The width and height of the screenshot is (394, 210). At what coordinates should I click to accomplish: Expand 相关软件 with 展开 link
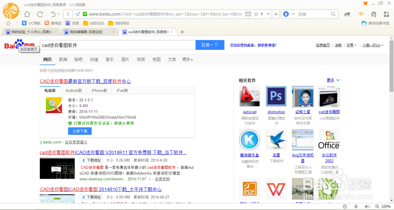[x=333, y=80]
